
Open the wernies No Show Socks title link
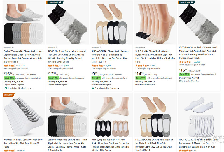click(x=23, y=143)
